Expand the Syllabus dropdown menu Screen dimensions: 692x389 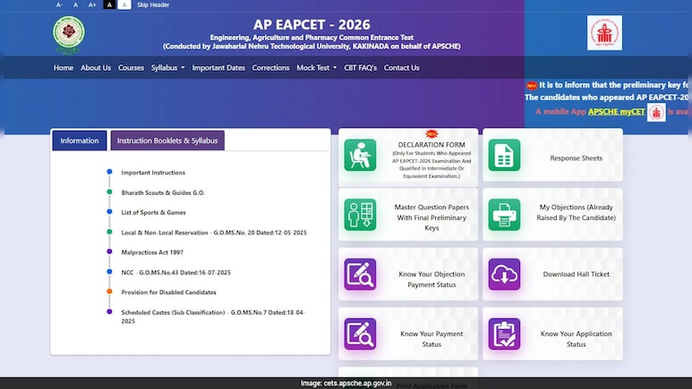[x=167, y=67]
